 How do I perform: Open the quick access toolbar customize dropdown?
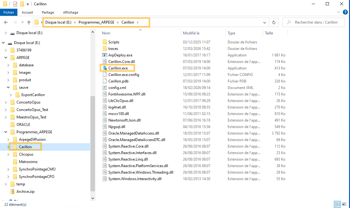click(x=28, y=4)
